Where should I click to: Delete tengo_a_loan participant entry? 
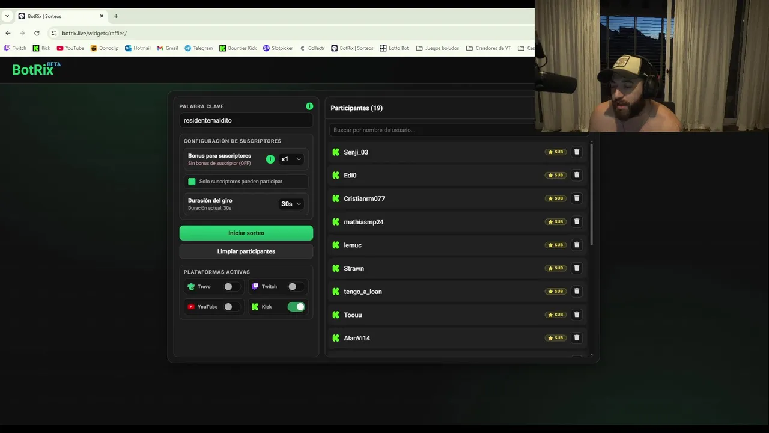pyautogui.click(x=576, y=291)
